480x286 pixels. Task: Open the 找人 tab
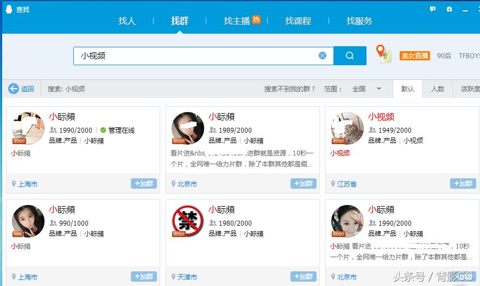127,21
